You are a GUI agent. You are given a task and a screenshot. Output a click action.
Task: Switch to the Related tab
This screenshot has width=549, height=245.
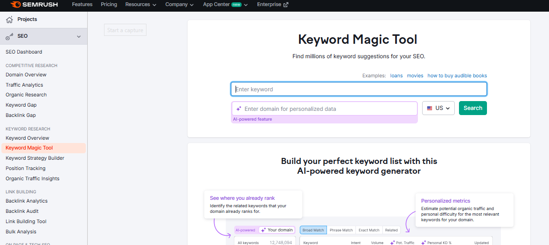[x=391, y=230]
